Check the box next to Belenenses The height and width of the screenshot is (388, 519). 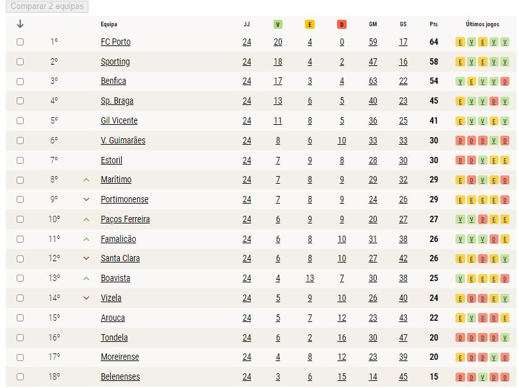21,376
